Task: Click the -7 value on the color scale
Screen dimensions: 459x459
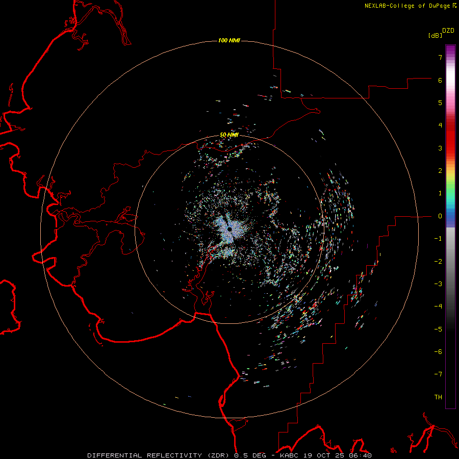Action: 438,374
